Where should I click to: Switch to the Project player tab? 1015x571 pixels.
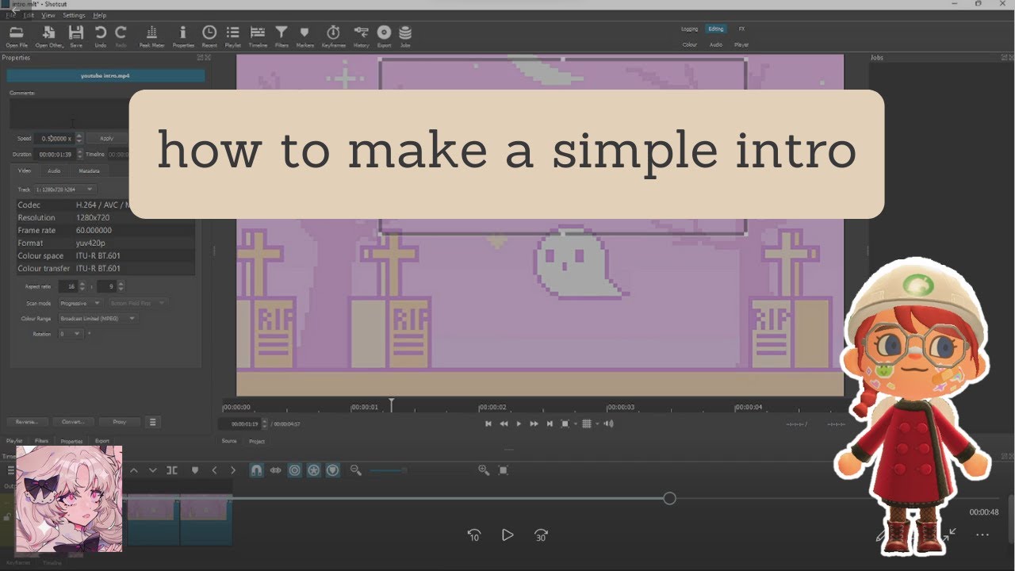pos(257,441)
